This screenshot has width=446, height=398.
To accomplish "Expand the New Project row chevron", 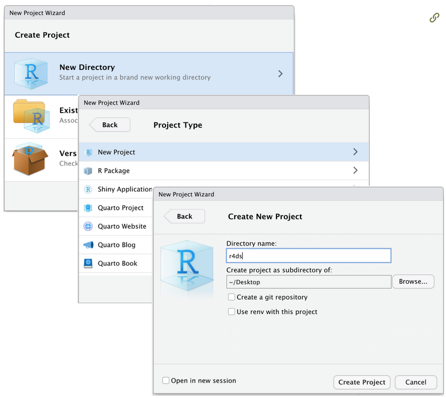I will coord(356,152).
